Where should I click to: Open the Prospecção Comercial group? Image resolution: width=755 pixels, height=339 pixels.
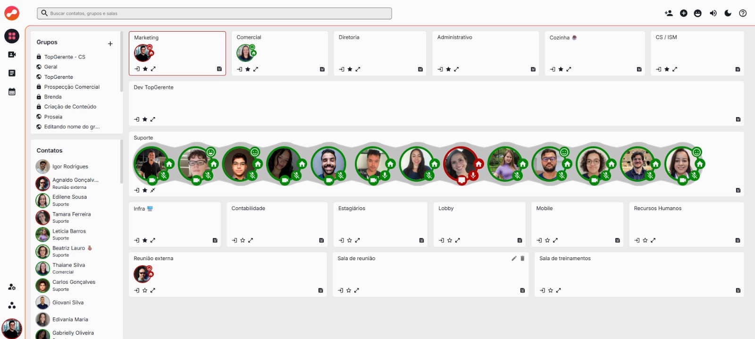click(x=72, y=87)
